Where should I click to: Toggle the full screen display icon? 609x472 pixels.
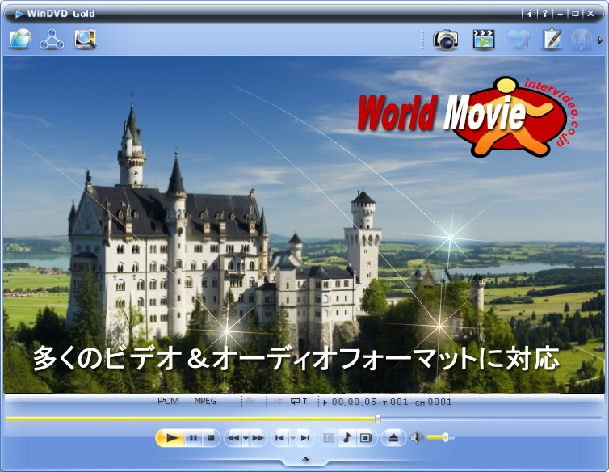(366, 438)
